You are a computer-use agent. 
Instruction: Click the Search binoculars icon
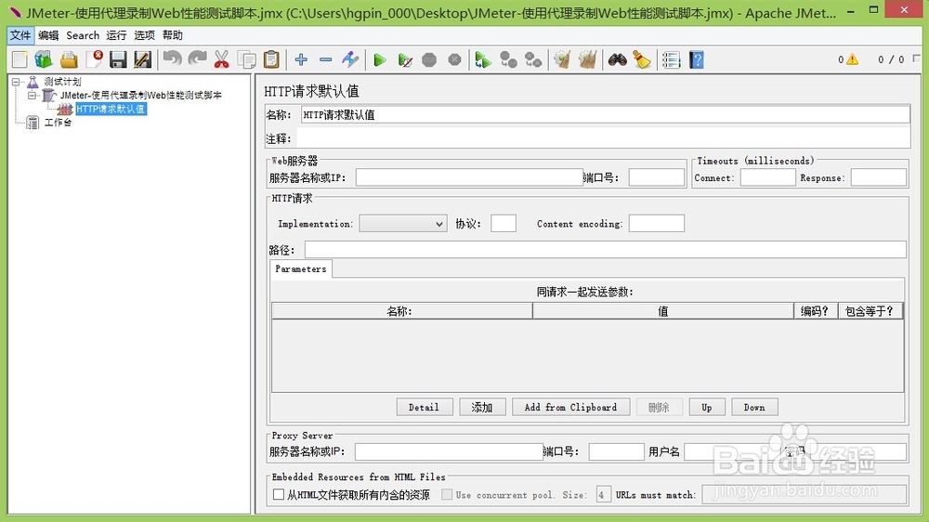coord(618,59)
